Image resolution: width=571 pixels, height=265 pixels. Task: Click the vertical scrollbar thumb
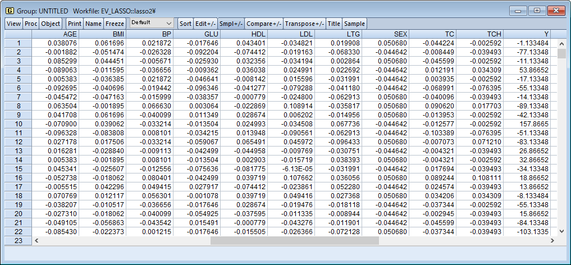tap(561, 54)
